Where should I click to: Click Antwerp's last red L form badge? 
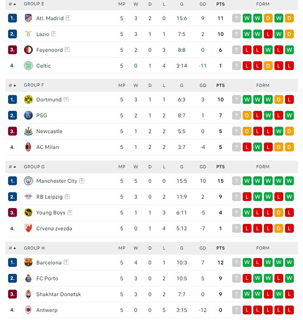[x=289, y=310]
